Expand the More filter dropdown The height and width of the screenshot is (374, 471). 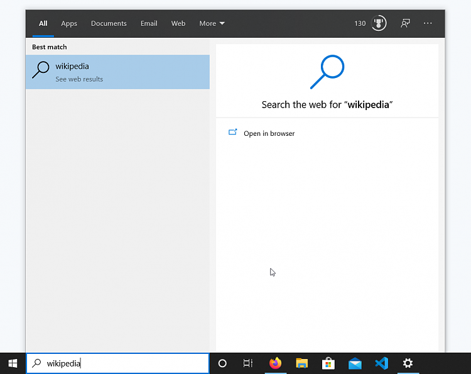pyautogui.click(x=212, y=23)
